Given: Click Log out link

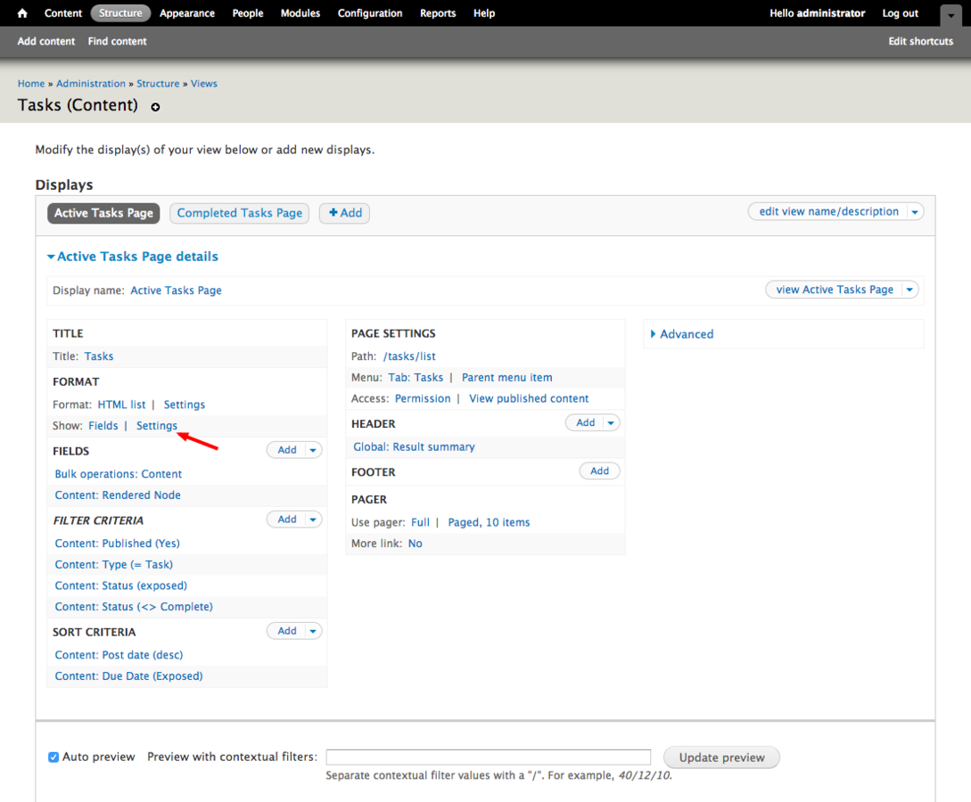Looking at the screenshot, I should click(x=901, y=13).
